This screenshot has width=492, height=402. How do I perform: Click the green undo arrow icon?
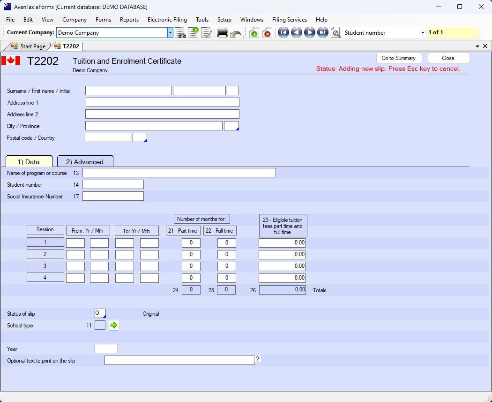236,33
